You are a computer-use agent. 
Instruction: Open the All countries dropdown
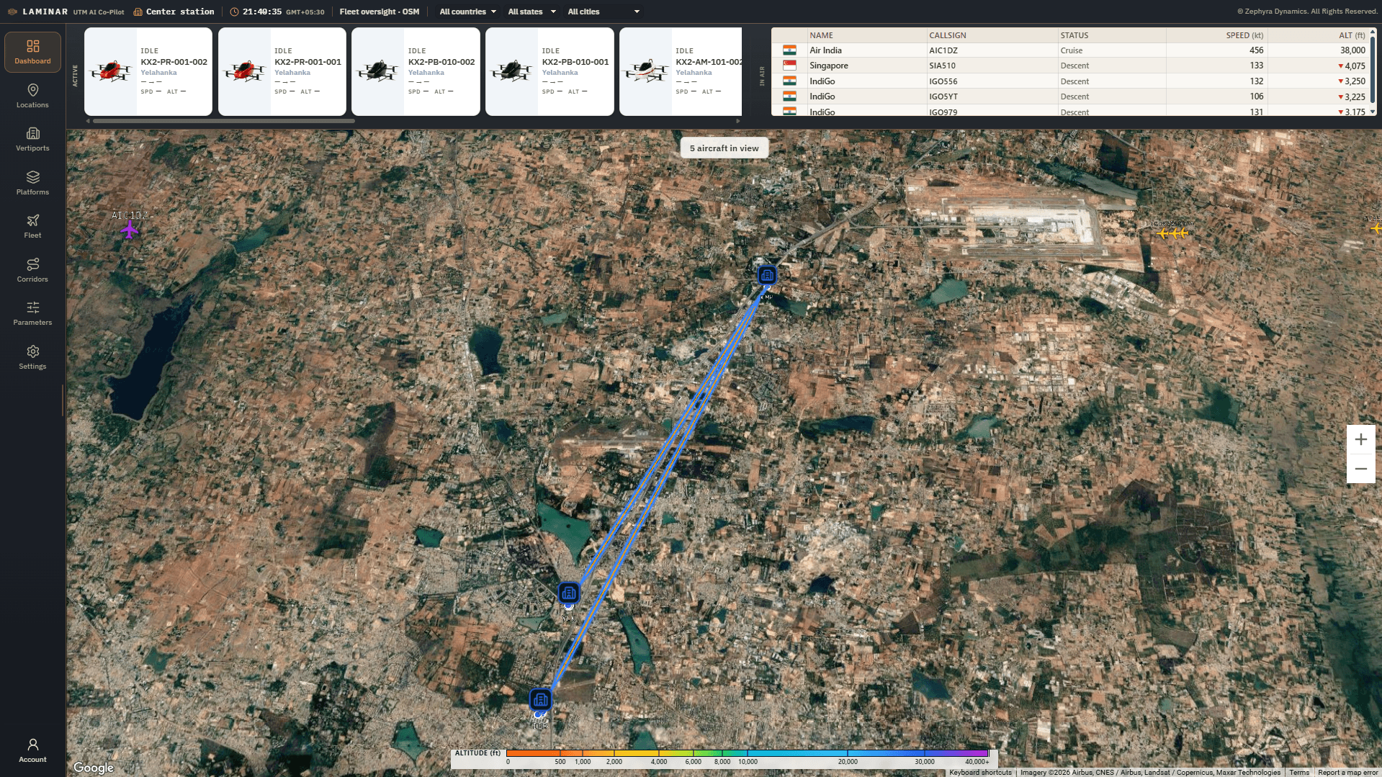467,12
